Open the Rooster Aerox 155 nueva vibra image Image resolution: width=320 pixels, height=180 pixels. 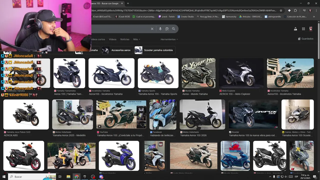coord(253,114)
